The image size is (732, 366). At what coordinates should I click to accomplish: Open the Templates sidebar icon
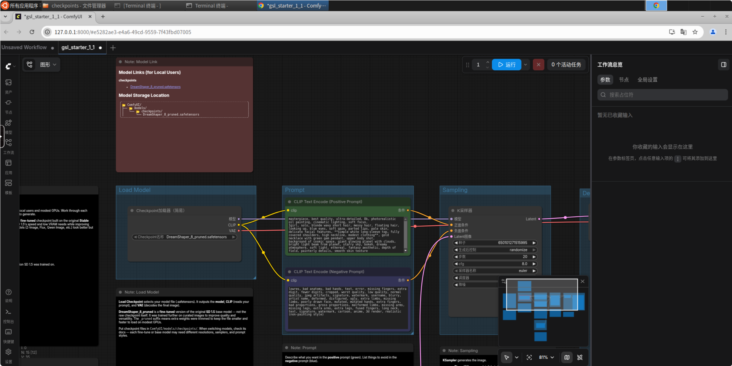[x=8, y=183]
